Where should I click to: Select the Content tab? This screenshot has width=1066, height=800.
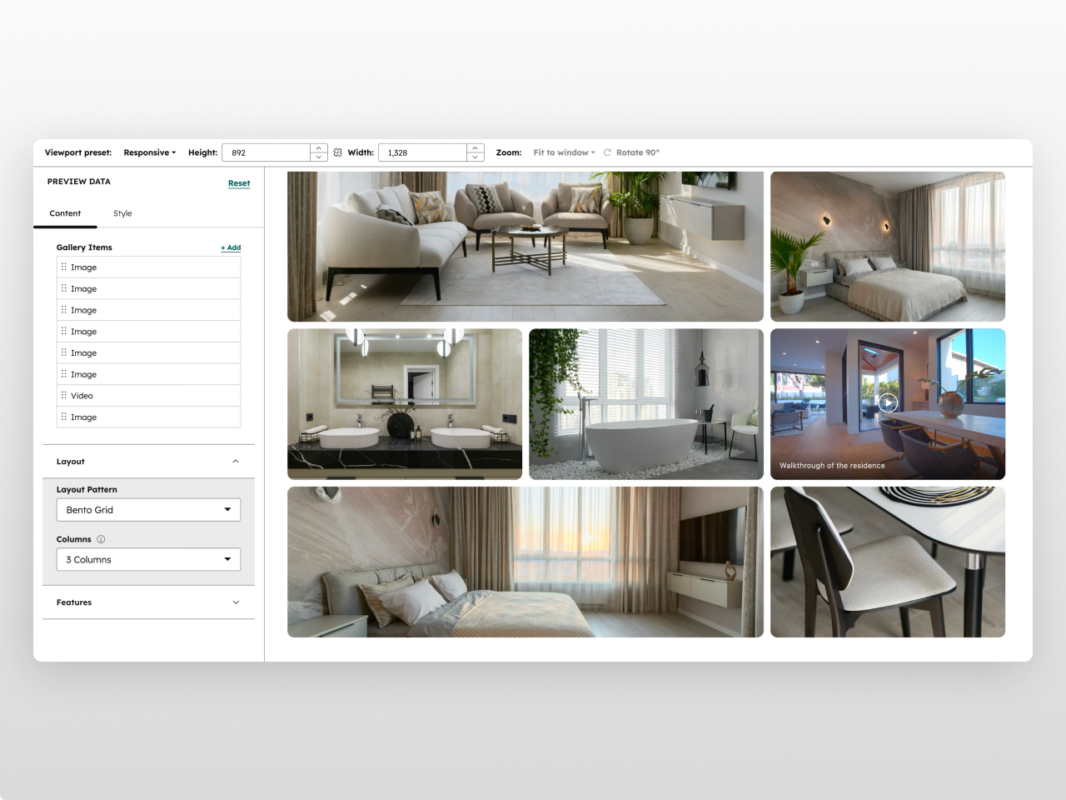click(65, 213)
